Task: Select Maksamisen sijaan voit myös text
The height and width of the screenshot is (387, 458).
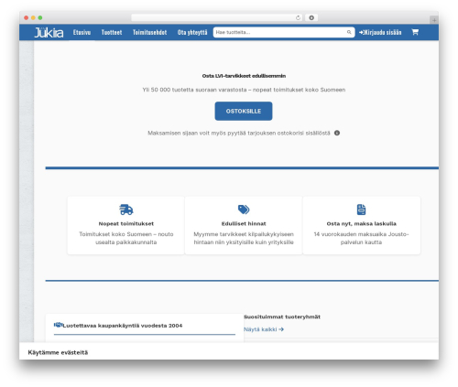Action: [x=239, y=133]
